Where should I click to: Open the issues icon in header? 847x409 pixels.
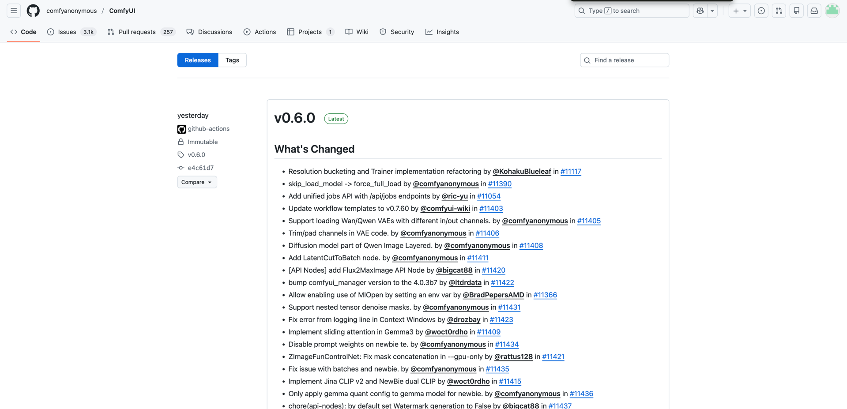pyautogui.click(x=761, y=11)
